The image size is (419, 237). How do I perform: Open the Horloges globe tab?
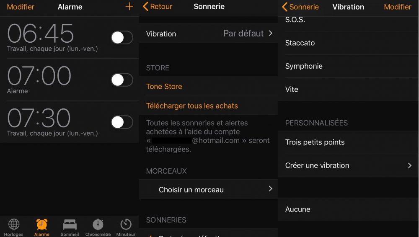tap(14, 227)
